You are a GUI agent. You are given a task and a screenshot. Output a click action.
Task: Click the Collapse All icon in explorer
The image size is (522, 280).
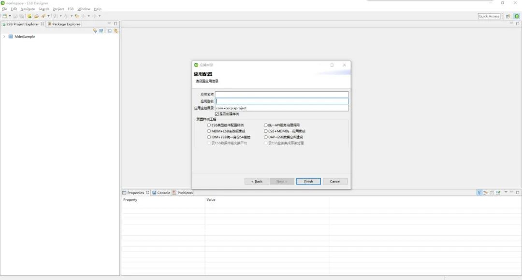(110, 30)
